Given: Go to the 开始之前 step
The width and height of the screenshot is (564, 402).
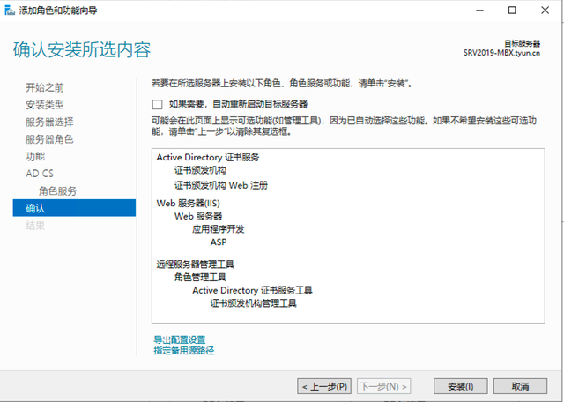Looking at the screenshot, I should (45, 87).
